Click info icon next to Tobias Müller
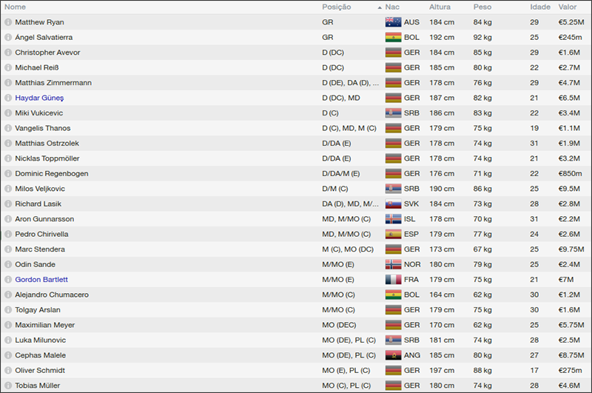 click(x=8, y=386)
